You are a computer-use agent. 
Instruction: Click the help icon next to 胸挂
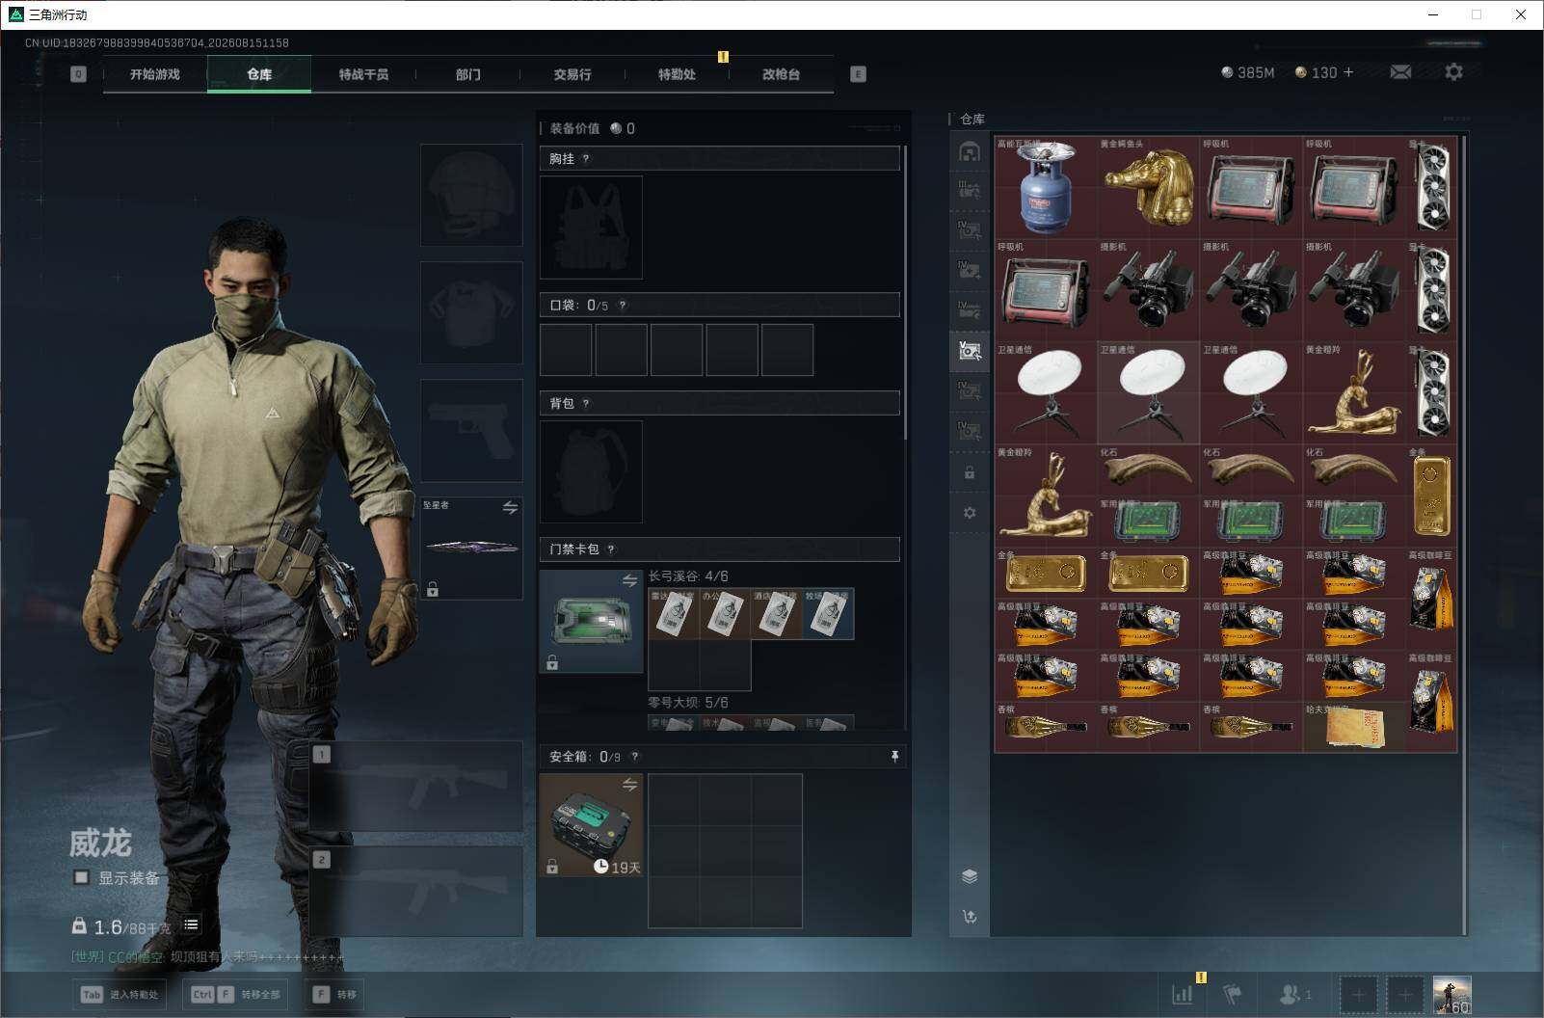[x=586, y=158]
